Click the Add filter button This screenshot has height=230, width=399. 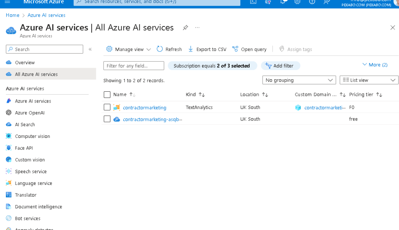pos(280,66)
